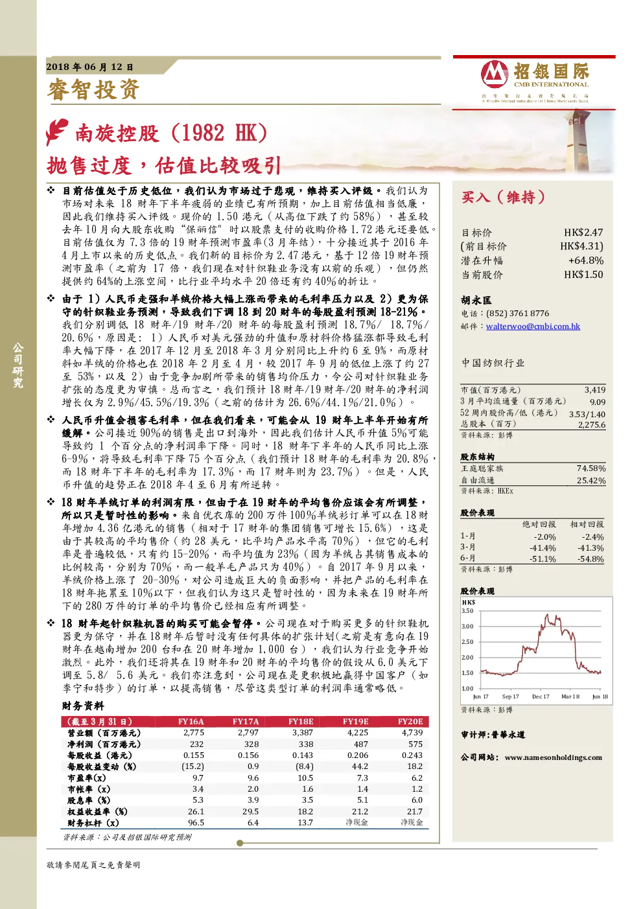Select the FY16A EPS change (15.2)
This screenshot has width=643, height=909.
click(193, 766)
